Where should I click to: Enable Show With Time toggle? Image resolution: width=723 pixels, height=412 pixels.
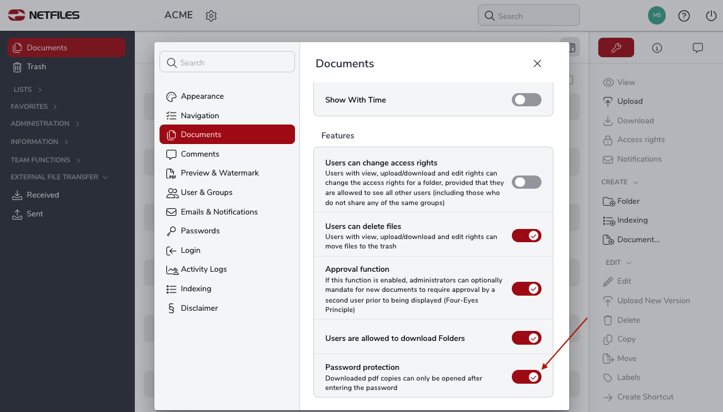[526, 100]
